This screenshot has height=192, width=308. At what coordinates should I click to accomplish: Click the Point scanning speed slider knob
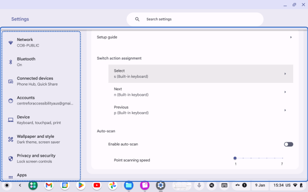click(235, 158)
